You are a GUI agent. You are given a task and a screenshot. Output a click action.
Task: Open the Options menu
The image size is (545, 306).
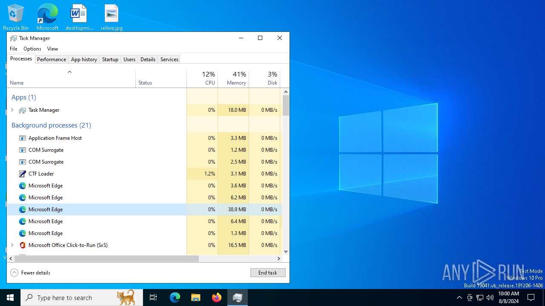32,49
